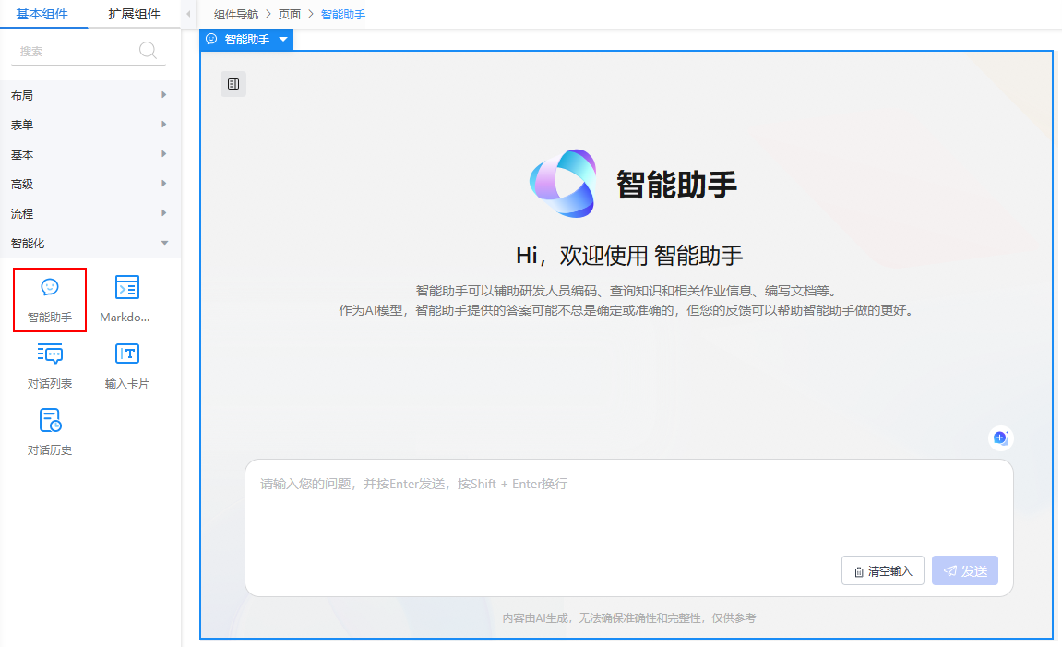This screenshot has height=647, width=1062.
Task: Switch to the 扩展组件 tab
Action: point(134,14)
